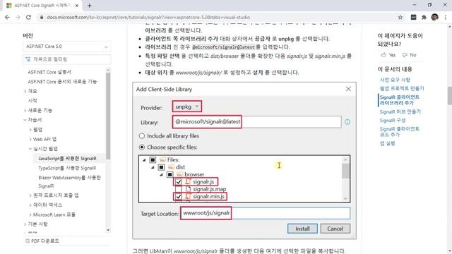
Task: Open the Chrome profile avatar
Action: click(435, 17)
